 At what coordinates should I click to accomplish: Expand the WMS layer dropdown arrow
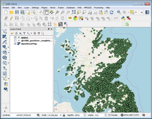(9, 53)
